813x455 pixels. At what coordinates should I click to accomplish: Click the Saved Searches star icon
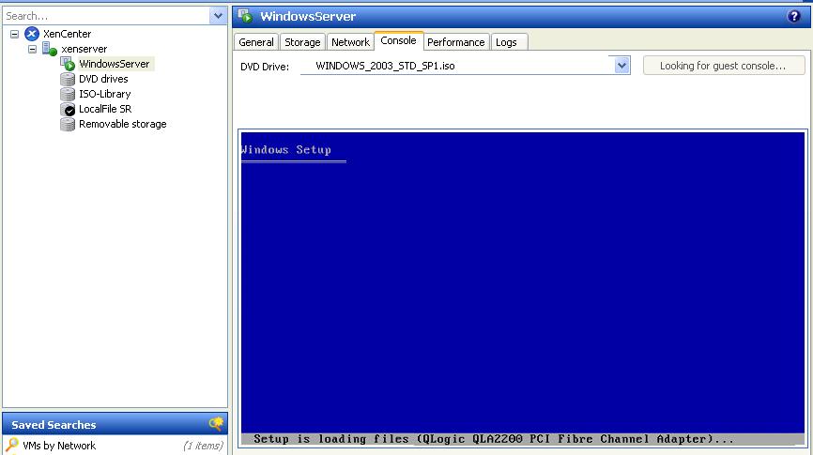[x=216, y=424]
